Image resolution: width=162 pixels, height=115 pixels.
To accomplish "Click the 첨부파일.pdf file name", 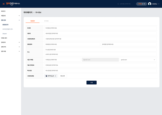I will (x=50, y=76).
